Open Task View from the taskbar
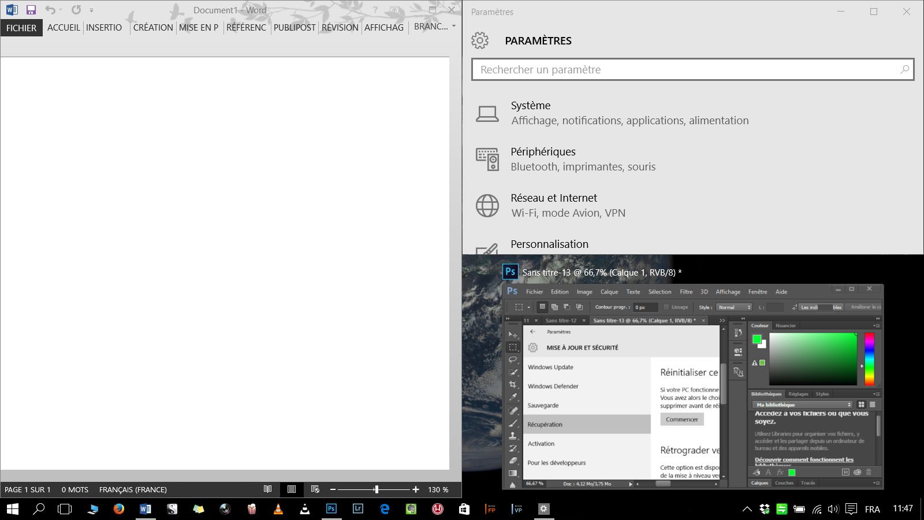This screenshot has width=924, height=520. click(x=65, y=509)
